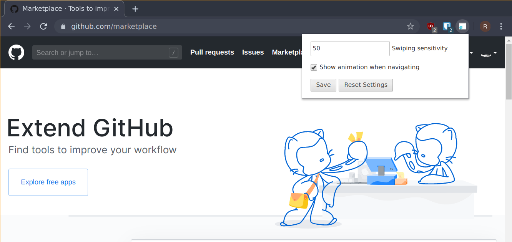This screenshot has height=242, width=512.
Task: Click the Swiping sensitivity label
Action: click(x=420, y=48)
